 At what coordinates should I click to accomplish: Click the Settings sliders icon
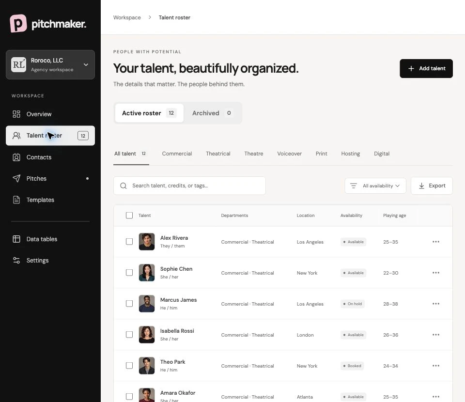[16, 260]
